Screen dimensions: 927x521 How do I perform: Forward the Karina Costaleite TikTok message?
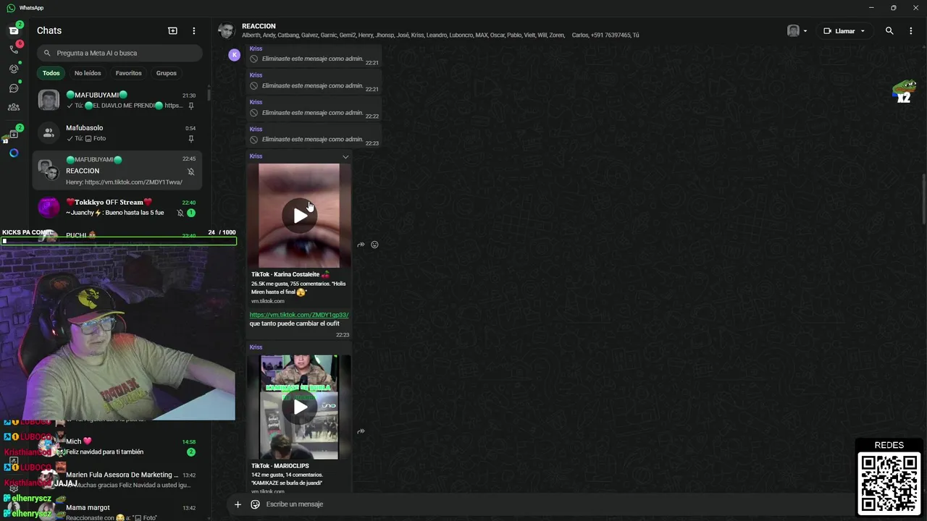pyautogui.click(x=361, y=245)
